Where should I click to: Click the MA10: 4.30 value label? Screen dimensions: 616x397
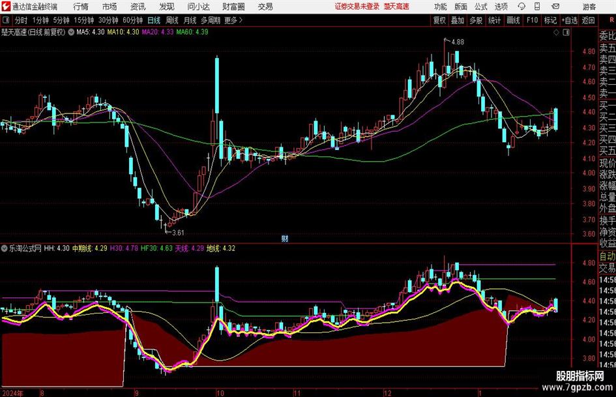[x=123, y=32]
